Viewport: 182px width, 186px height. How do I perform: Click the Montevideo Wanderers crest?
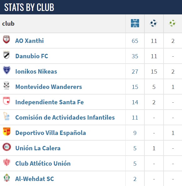(x=7, y=85)
